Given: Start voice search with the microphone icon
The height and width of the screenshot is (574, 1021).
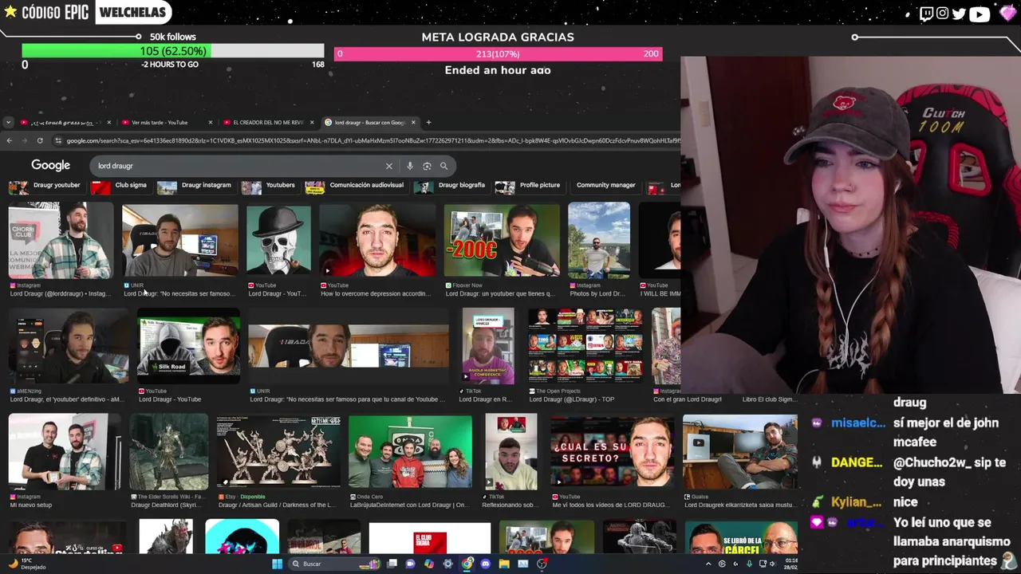Looking at the screenshot, I should 410,166.
